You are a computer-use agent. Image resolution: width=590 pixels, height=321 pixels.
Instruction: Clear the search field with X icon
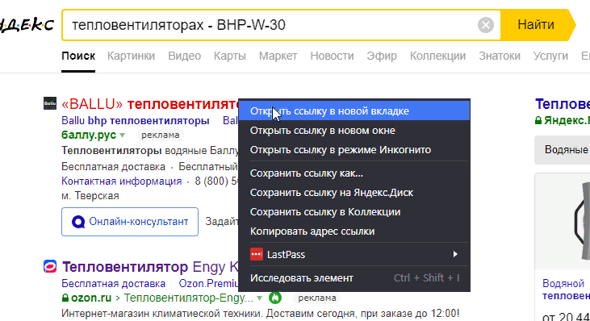click(485, 25)
